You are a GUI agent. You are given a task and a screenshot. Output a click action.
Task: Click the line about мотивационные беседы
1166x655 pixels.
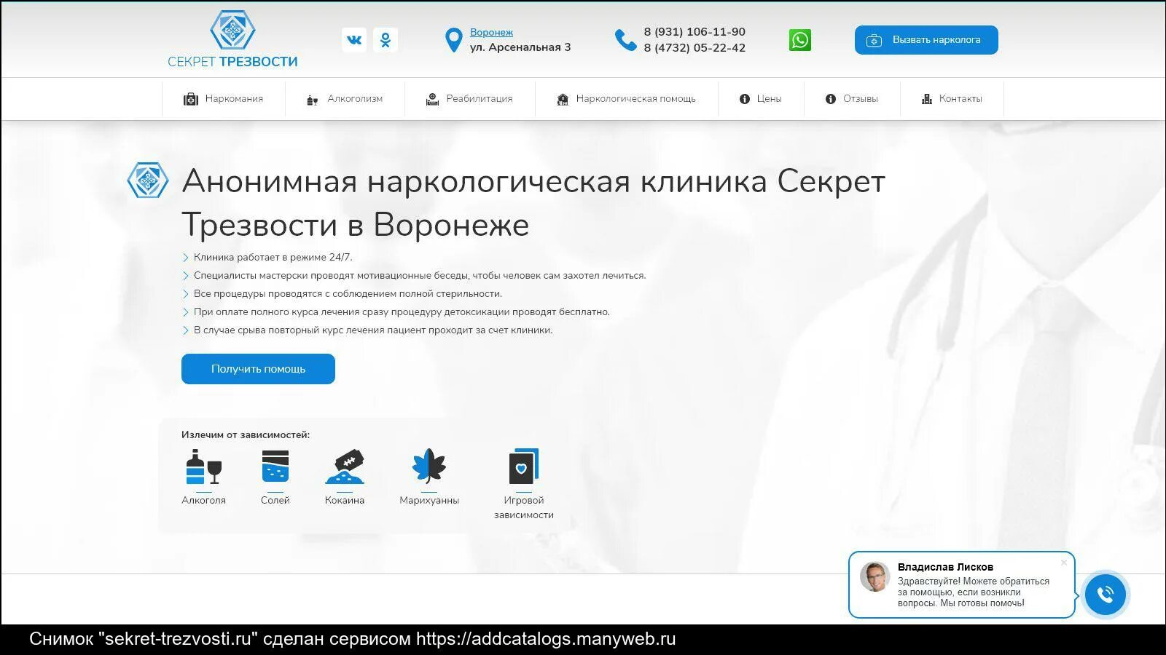[420, 275]
